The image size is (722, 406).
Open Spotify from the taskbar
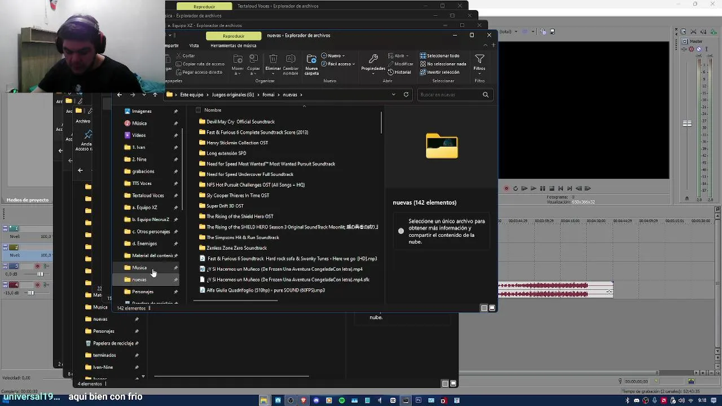coord(342,400)
